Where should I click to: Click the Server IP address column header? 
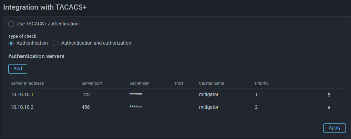(x=27, y=83)
